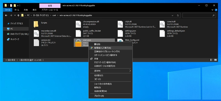Select PC in navigation pane
This screenshot has height=101, width=221.
click(16, 29)
